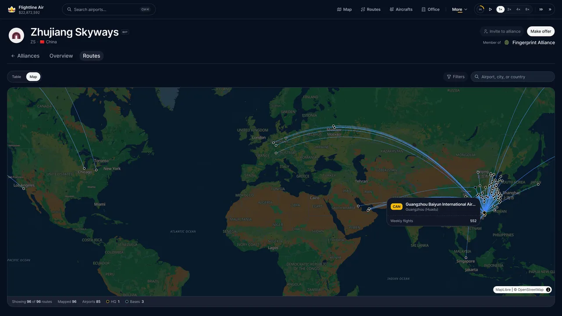Open the Fingerprint Alliance link

coord(533,43)
